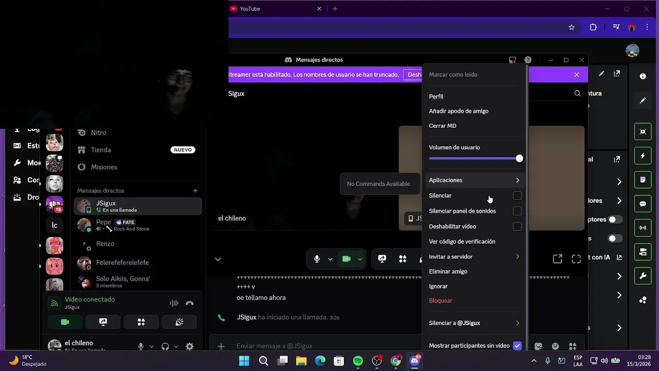Open apps launcher icon in message bar
The image size is (659, 371).
click(573, 346)
